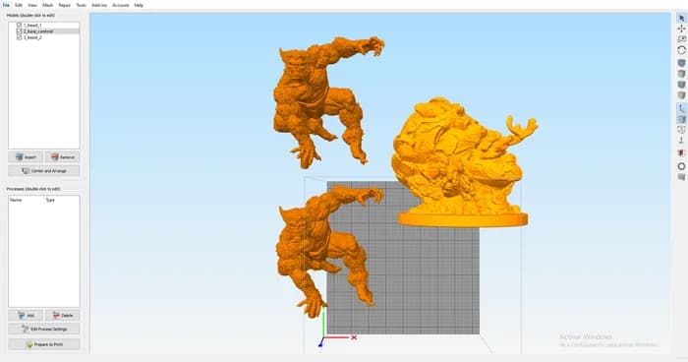Activate the Scale Models tool
The image size is (688, 362).
pos(681,39)
